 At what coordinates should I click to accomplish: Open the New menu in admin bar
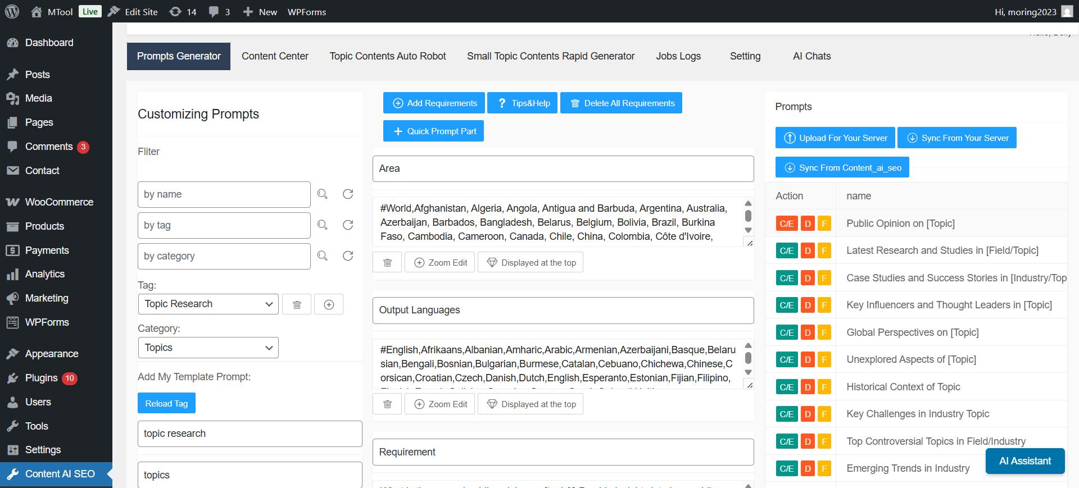coord(260,12)
